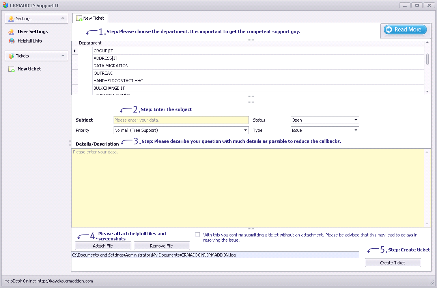Click the Settings panel header icon

[x=11, y=18]
